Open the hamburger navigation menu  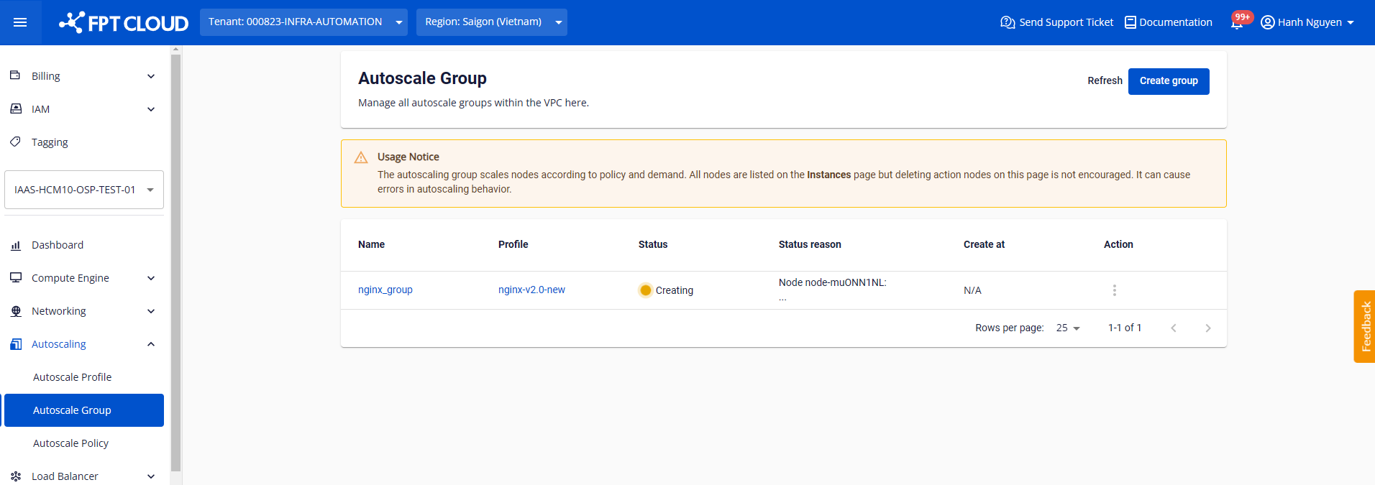click(20, 22)
